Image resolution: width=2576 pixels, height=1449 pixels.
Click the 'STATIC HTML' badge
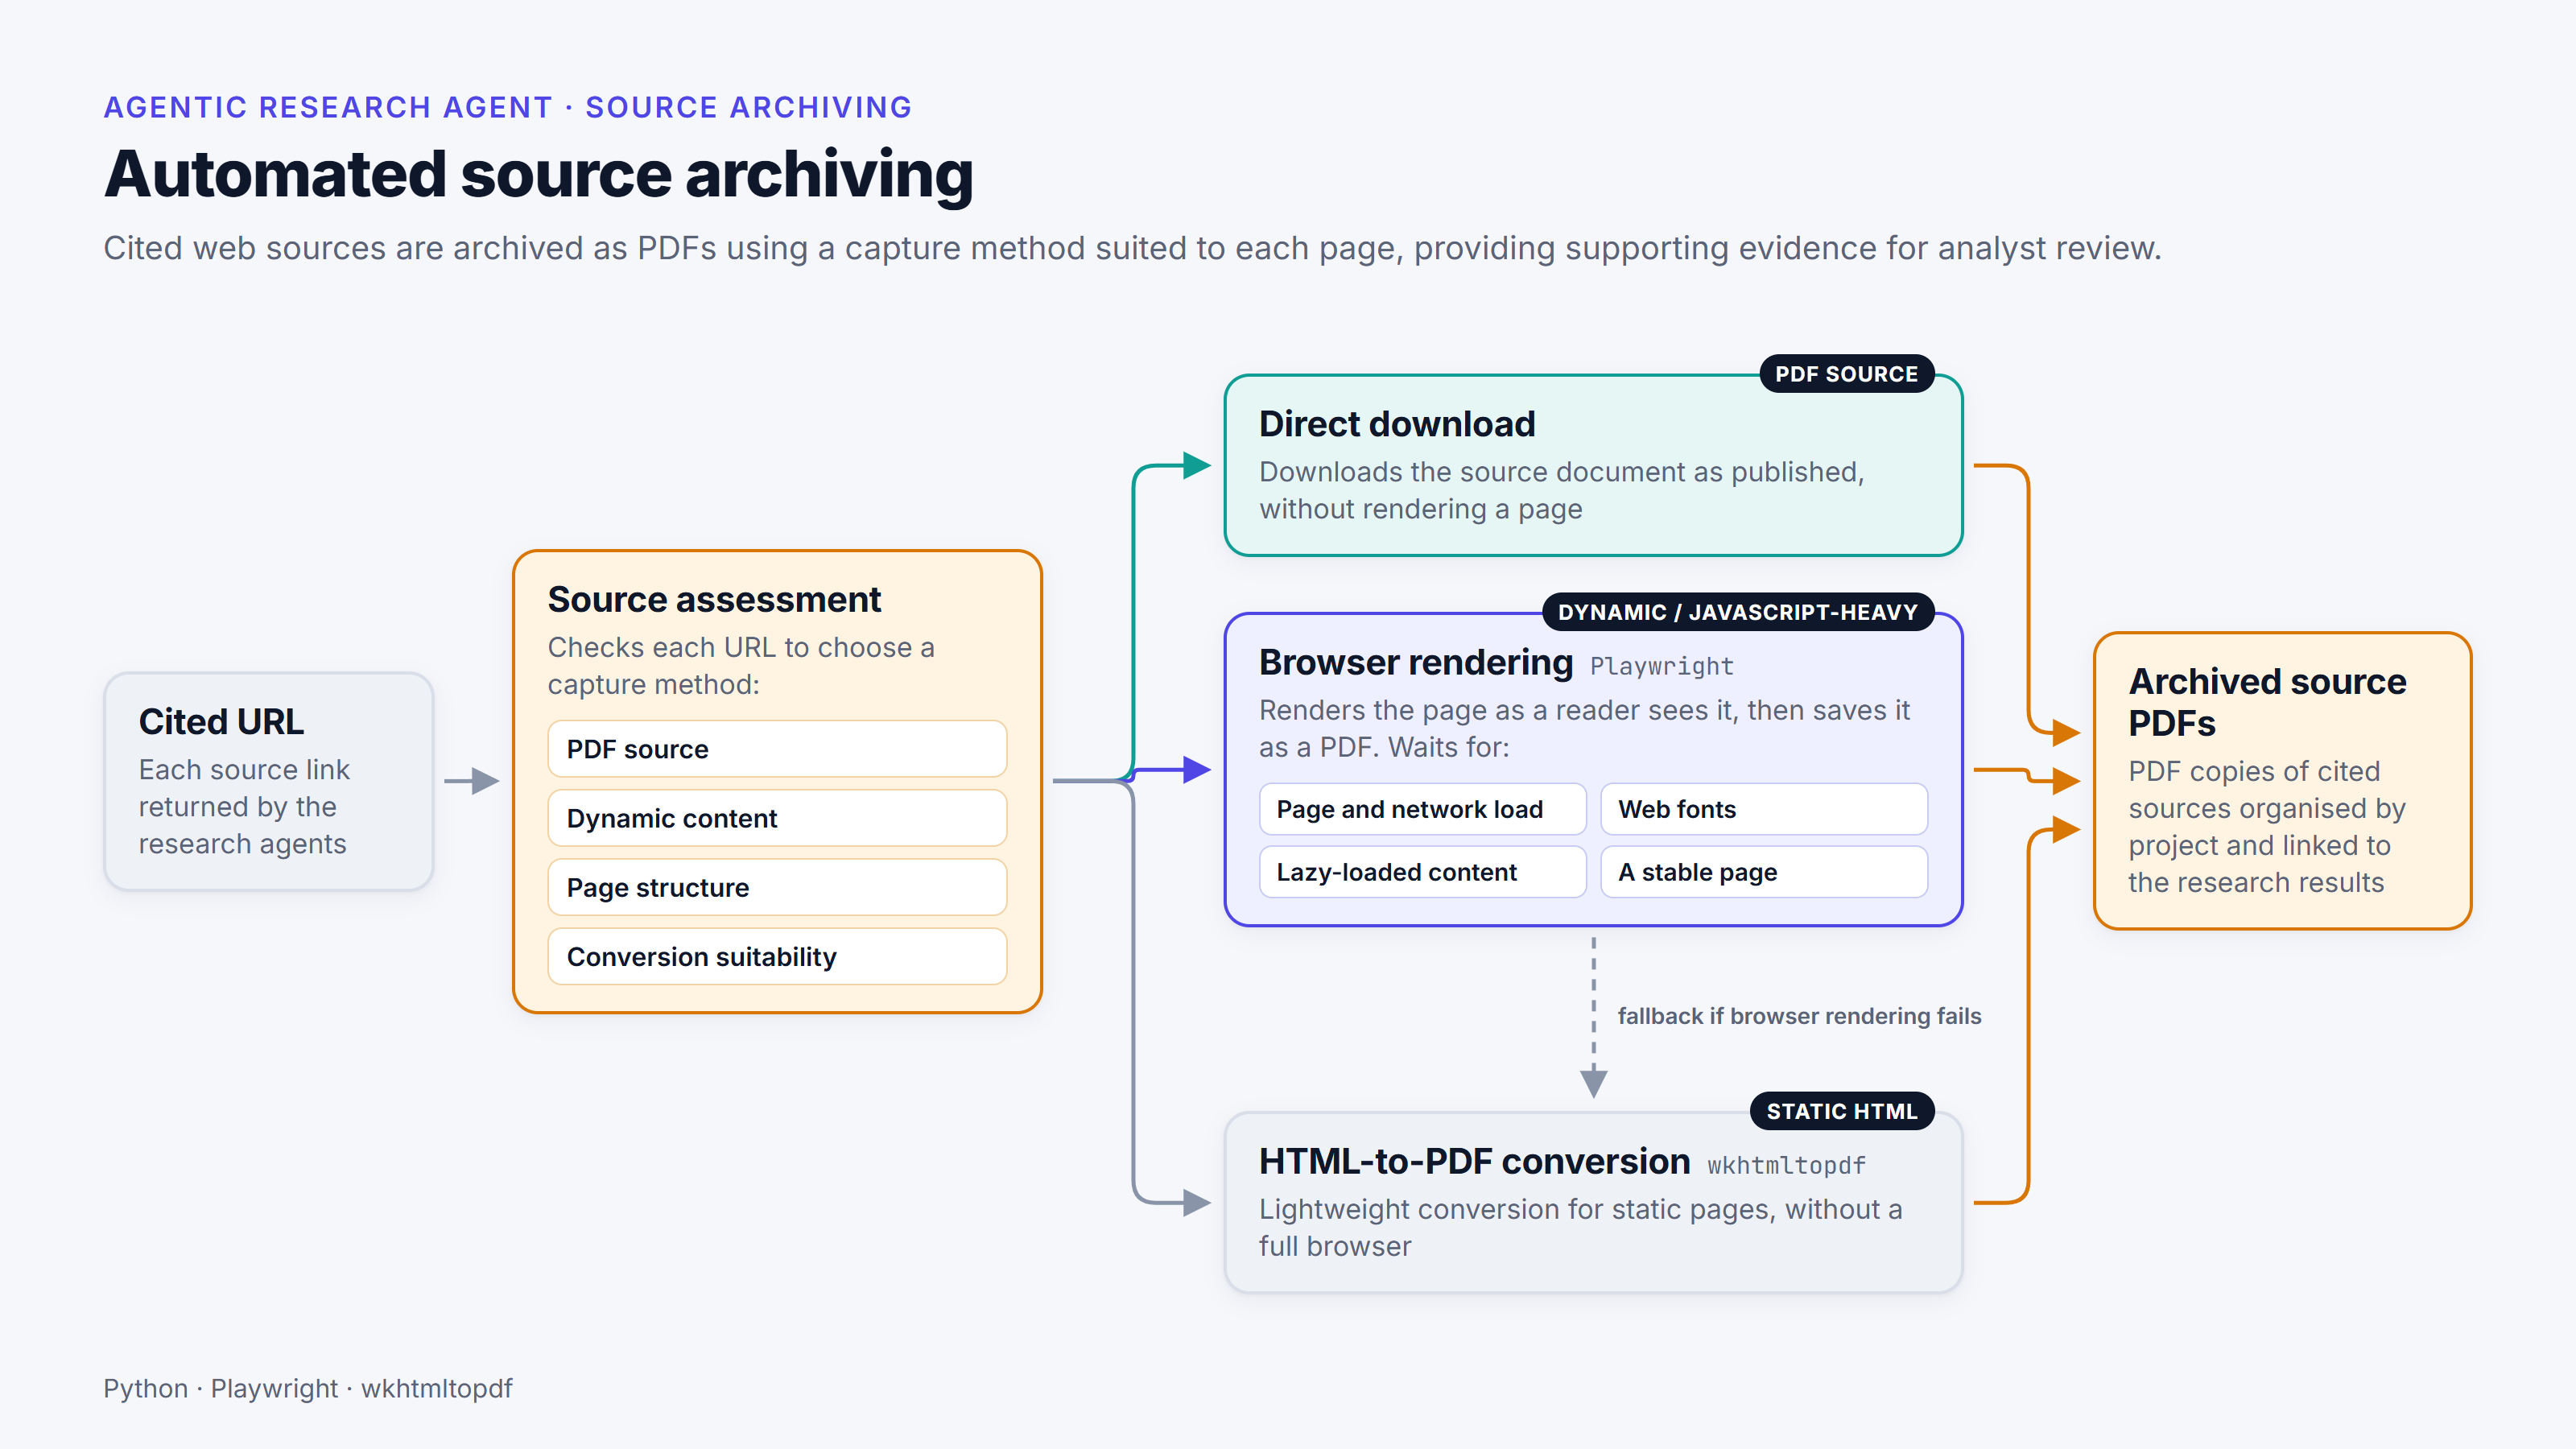click(x=1842, y=1111)
